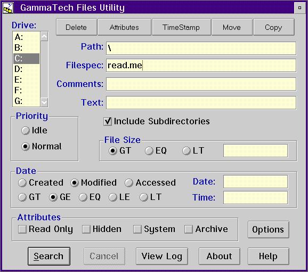Open View Log

[x=162, y=257]
